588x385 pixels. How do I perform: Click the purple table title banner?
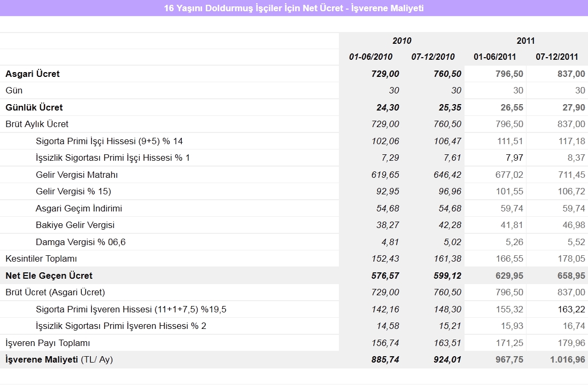[294, 8]
